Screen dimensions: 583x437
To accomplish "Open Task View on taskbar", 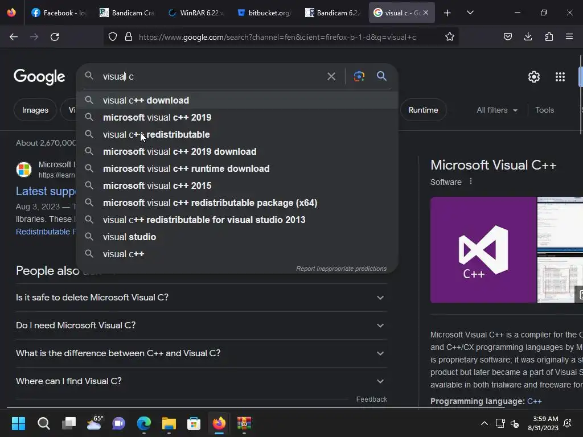I will coord(69,423).
